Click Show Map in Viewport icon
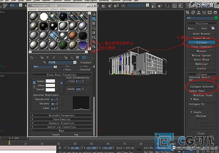The width and height of the screenshot is (219, 153). (x=77, y=57)
